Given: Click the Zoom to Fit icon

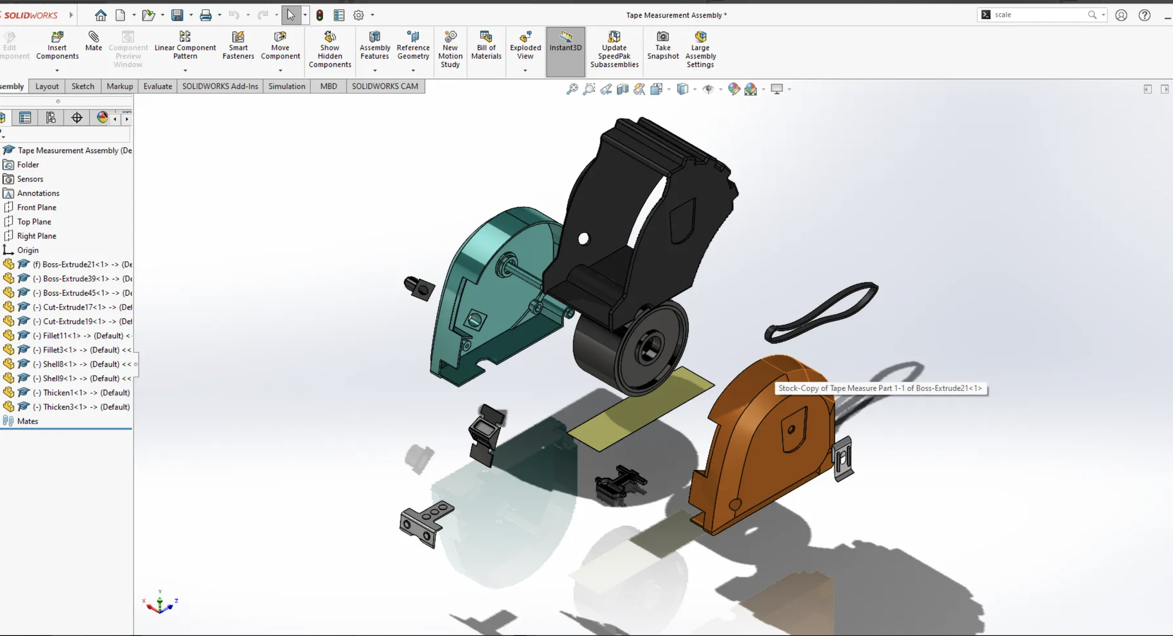Looking at the screenshot, I should (x=572, y=89).
